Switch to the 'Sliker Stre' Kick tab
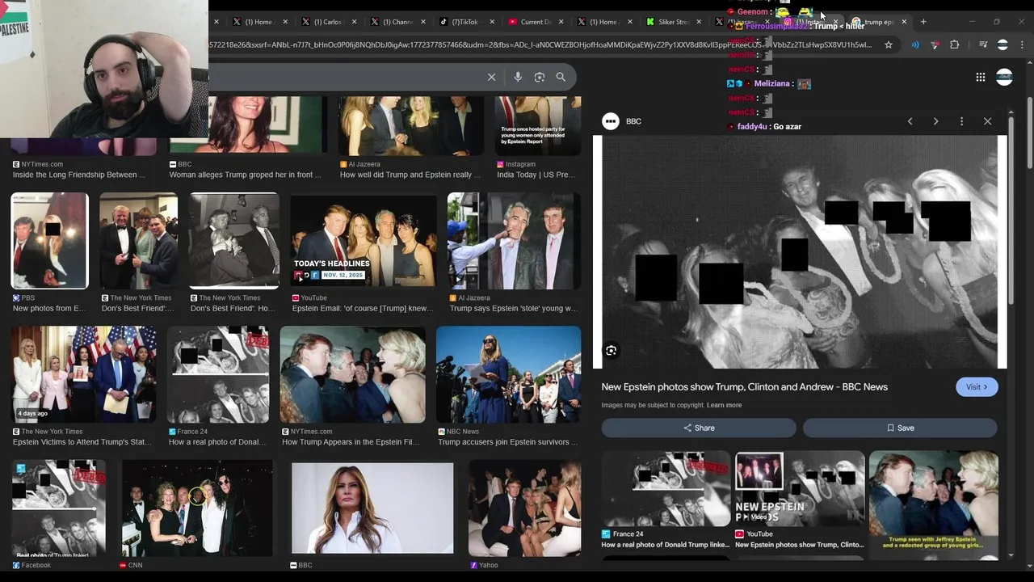 [x=672, y=22]
